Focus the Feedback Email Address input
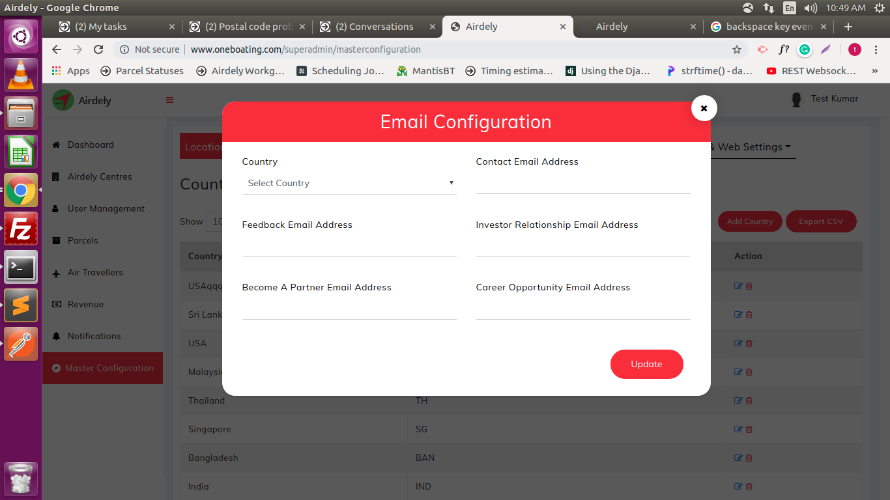The width and height of the screenshot is (890, 500). tap(349, 246)
